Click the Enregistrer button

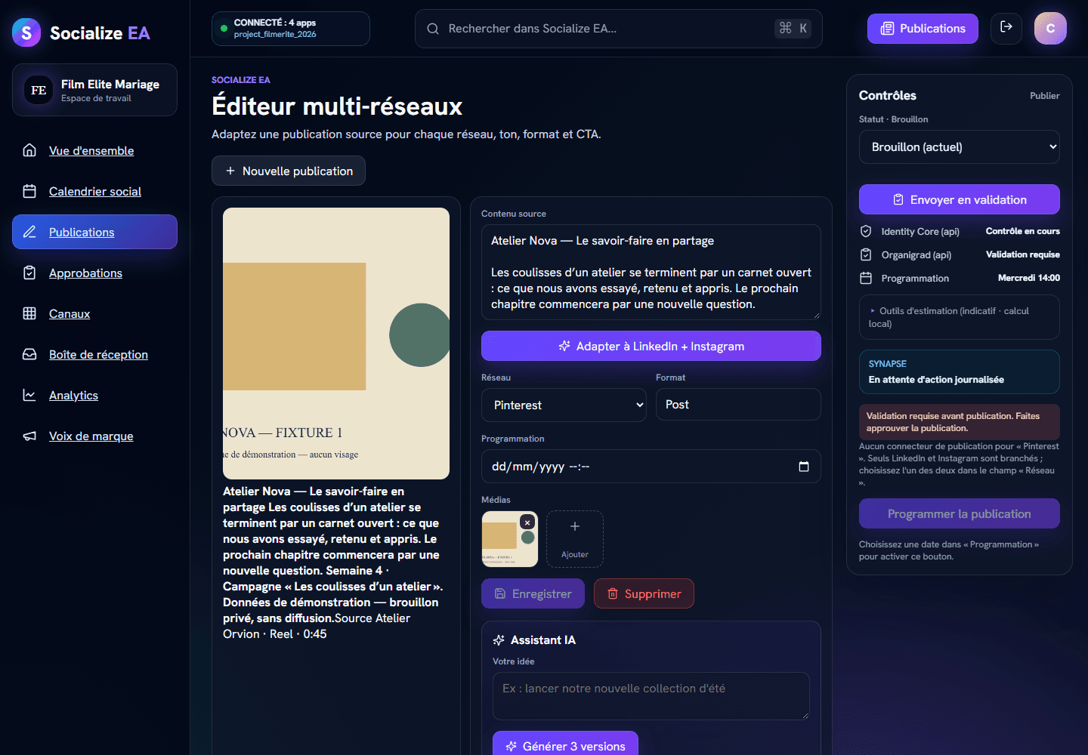[x=533, y=593]
